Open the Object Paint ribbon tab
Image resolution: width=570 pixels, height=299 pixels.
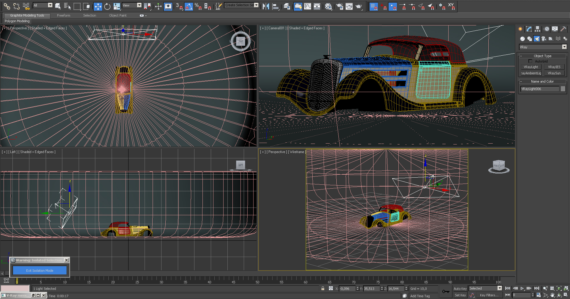[118, 15]
